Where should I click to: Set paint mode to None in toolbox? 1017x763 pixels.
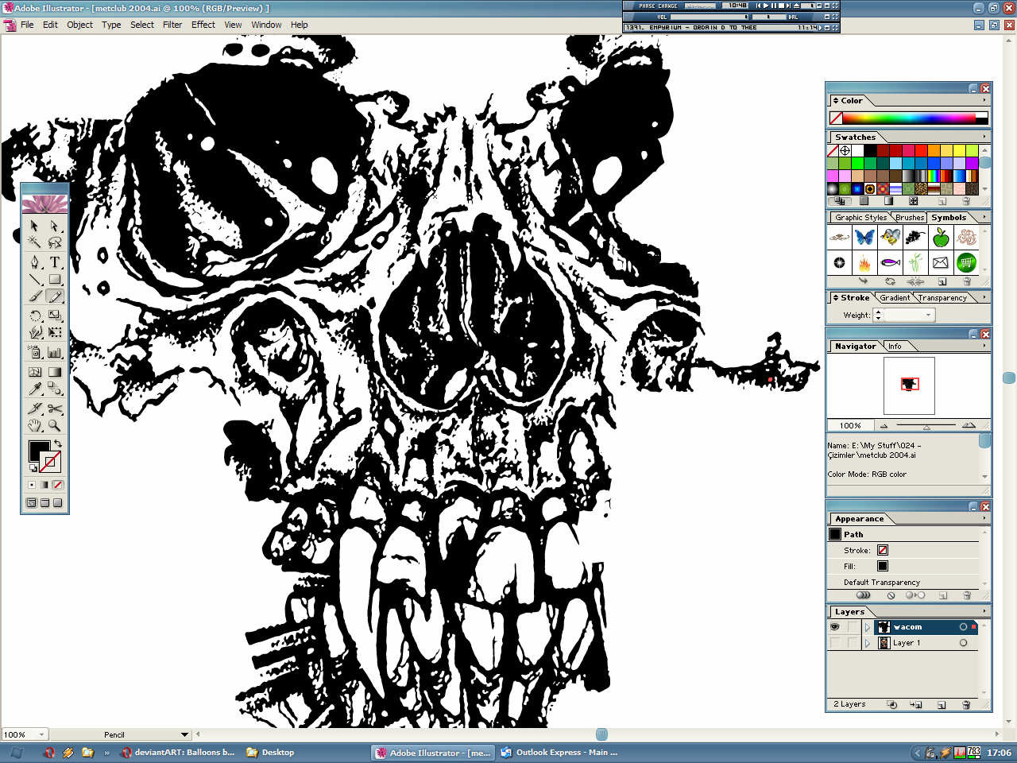(x=58, y=485)
